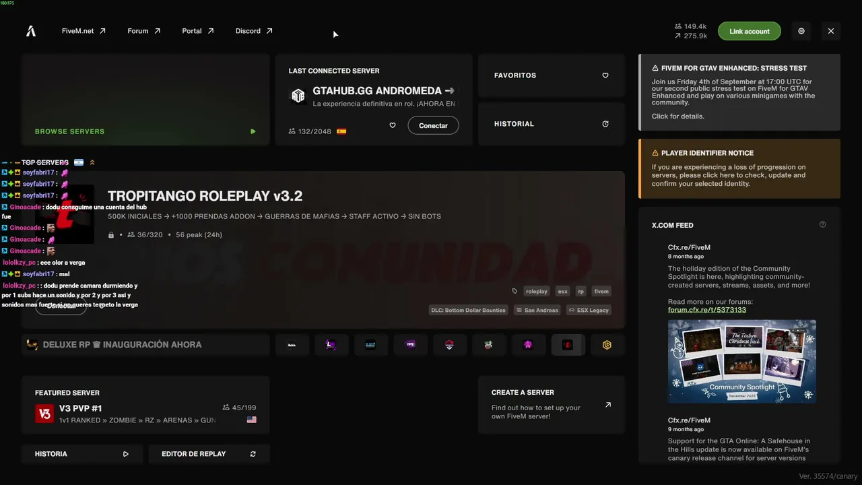Viewport: 862px width, 485px height.
Task: Open the Player Identifier Notice
Action: (x=739, y=168)
